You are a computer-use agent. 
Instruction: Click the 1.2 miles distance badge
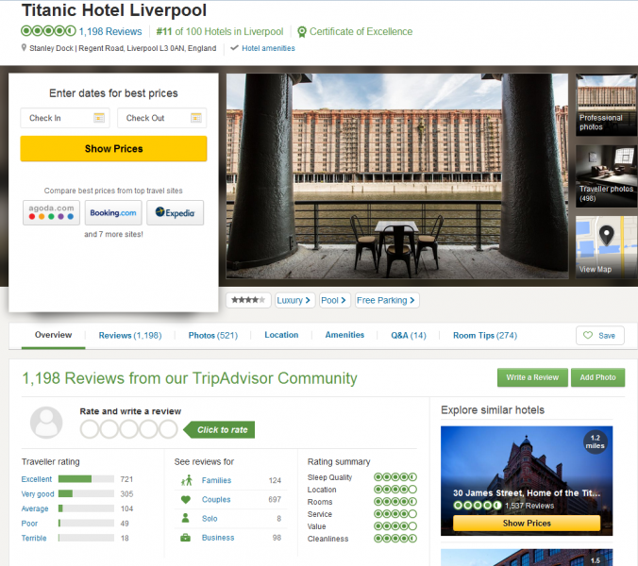coord(595,442)
